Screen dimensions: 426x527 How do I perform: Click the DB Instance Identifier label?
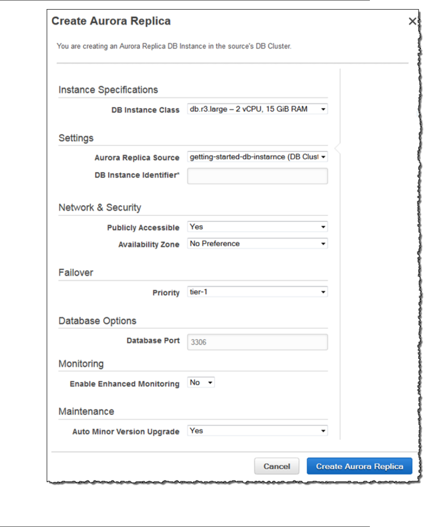[x=137, y=175]
